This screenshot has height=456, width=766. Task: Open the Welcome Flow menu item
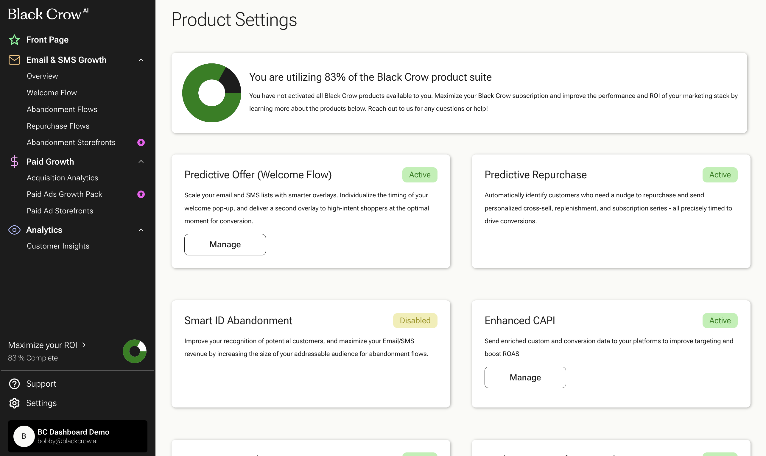point(52,93)
